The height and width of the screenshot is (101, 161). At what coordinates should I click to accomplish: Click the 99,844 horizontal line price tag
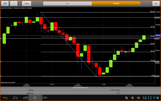158,39
